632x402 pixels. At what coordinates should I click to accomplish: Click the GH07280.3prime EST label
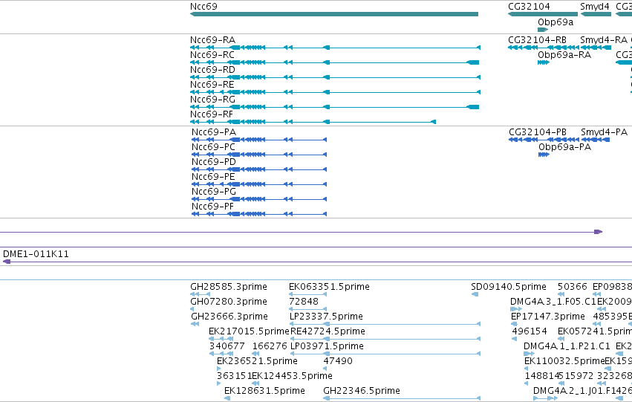point(229,302)
